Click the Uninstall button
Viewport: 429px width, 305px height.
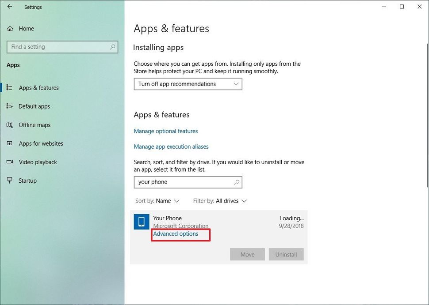286,254
